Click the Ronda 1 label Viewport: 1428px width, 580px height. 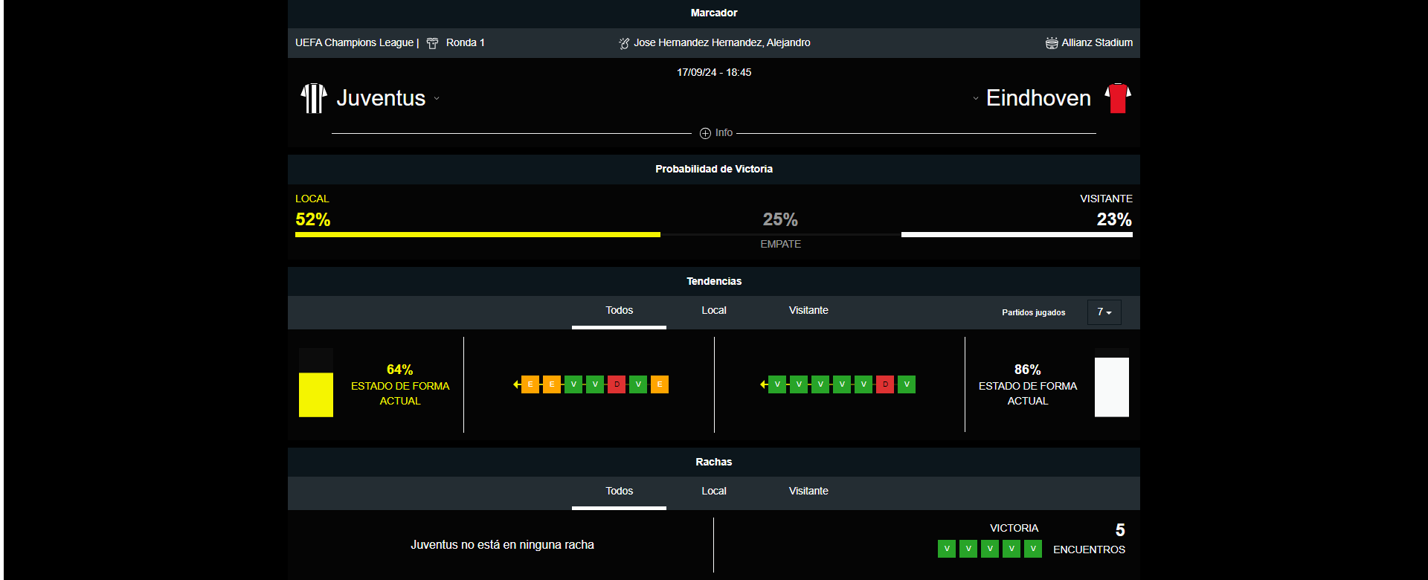click(x=466, y=43)
